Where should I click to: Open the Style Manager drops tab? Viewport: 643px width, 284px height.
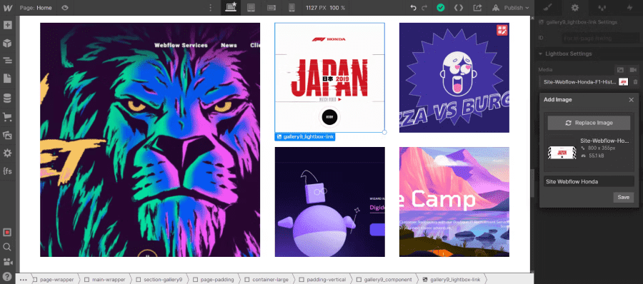[602, 7]
